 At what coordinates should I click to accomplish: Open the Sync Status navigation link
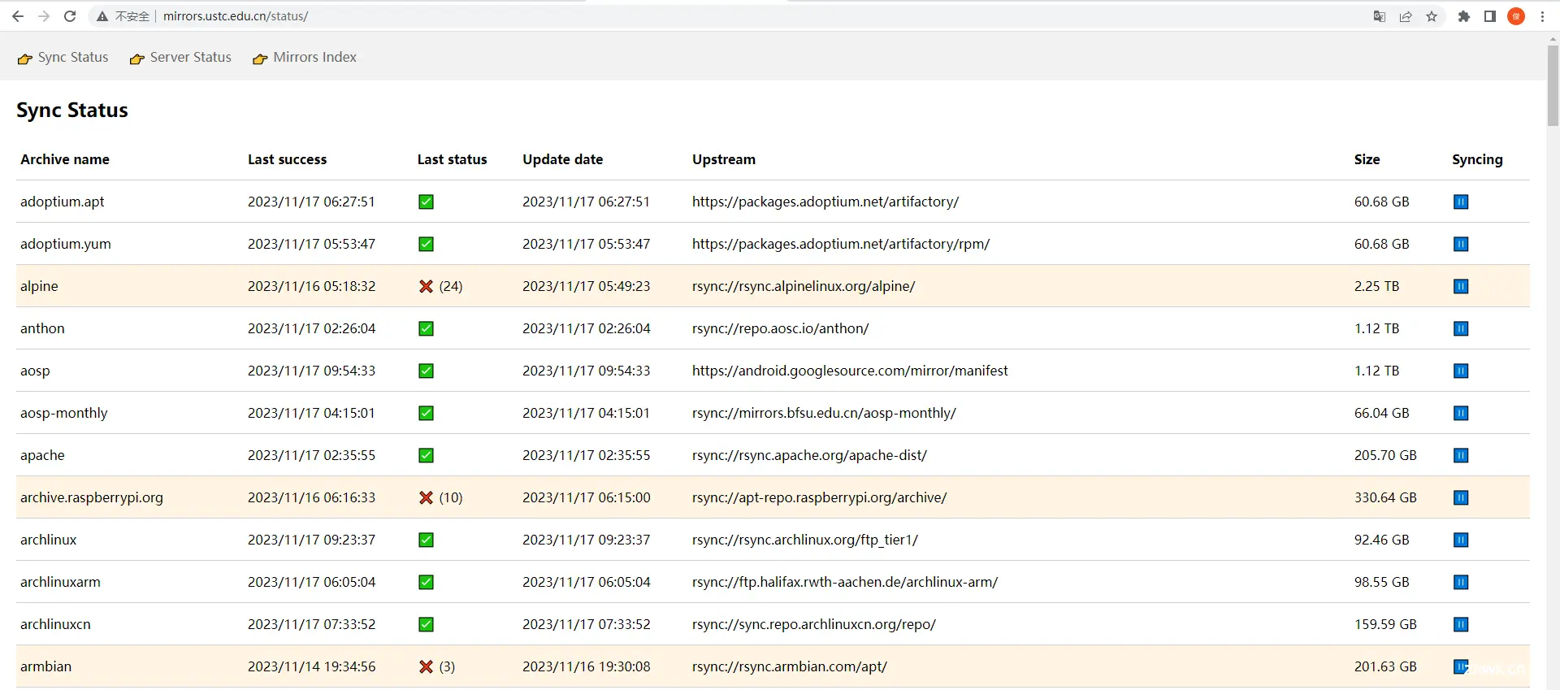point(63,57)
